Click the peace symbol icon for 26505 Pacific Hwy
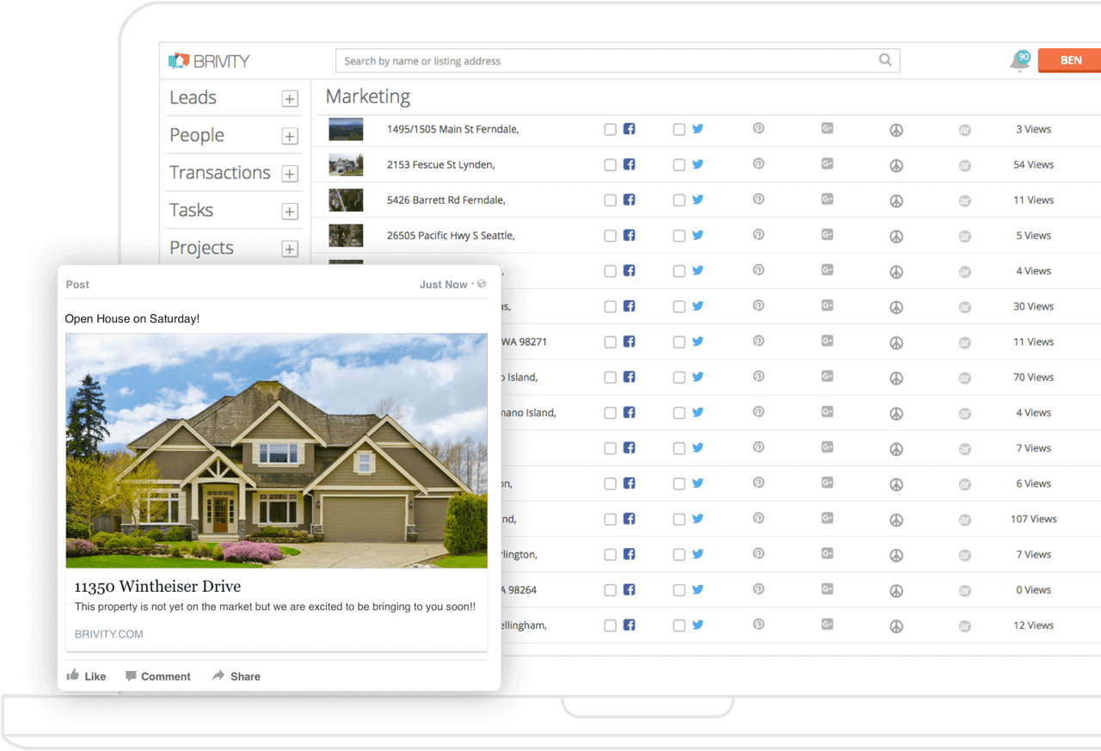This screenshot has height=751, width=1101. coord(896,236)
